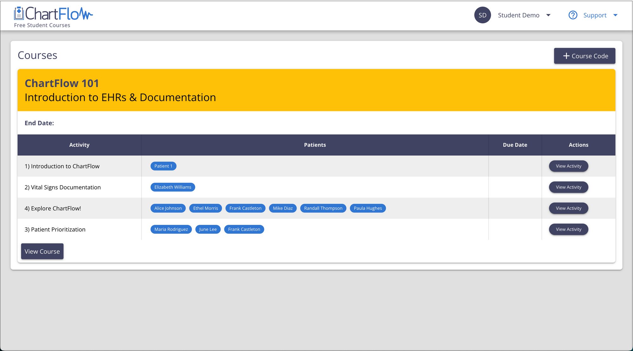Viewport: 633px width, 351px height.
Task: Select the Elizabeth Williams patient chip
Action: click(x=173, y=187)
